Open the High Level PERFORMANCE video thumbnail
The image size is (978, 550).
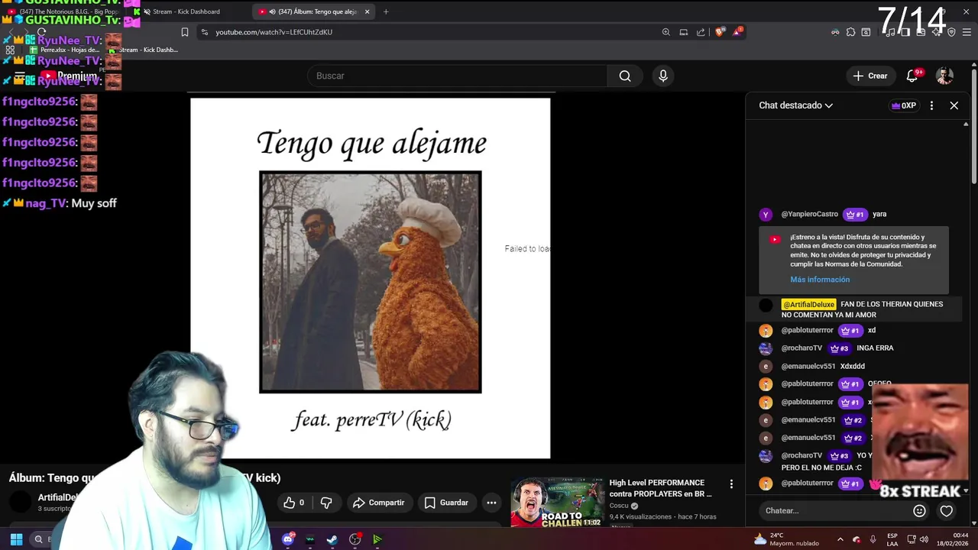tap(557, 502)
